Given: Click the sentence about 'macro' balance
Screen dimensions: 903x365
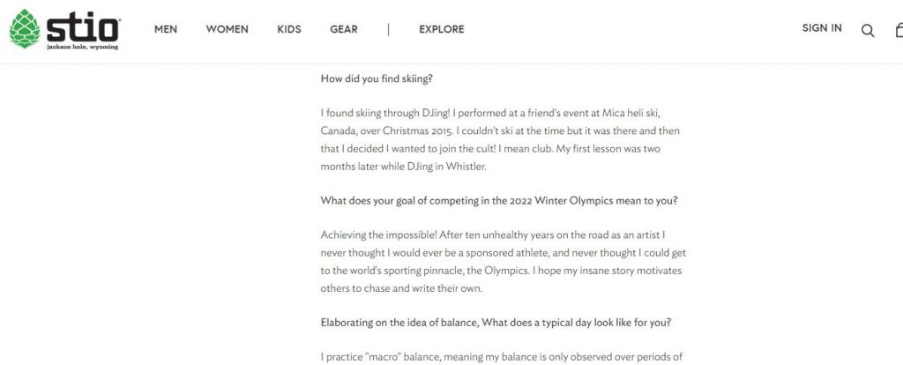Looking at the screenshot, I should click(502, 357).
